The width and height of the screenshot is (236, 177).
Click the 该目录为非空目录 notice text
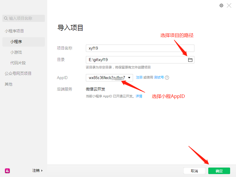coord(118,67)
